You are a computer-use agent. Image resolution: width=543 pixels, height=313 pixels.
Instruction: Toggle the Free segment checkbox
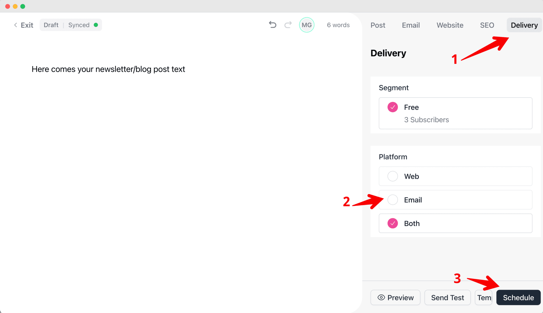pyautogui.click(x=393, y=107)
